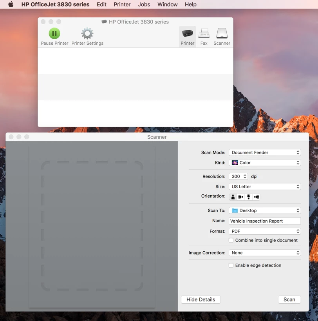
Task: Open the Printer menu
Action: pyautogui.click(x=122, y=4)
